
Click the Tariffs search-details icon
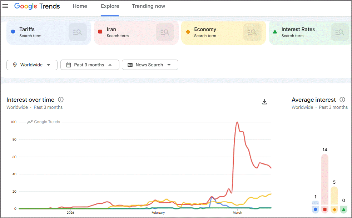(x=78, y=32)
